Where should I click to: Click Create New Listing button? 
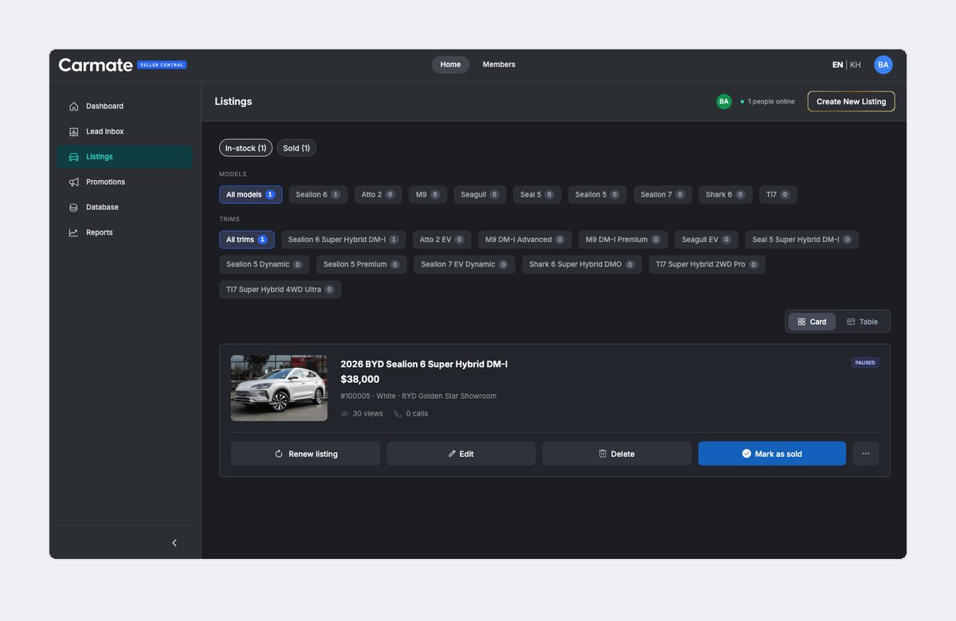click(851, 101)
